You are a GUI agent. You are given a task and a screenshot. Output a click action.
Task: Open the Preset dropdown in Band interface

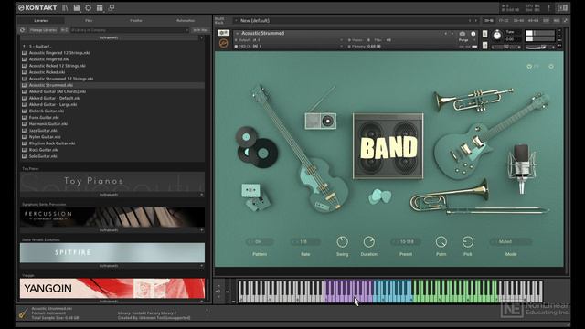pos(406,241)
